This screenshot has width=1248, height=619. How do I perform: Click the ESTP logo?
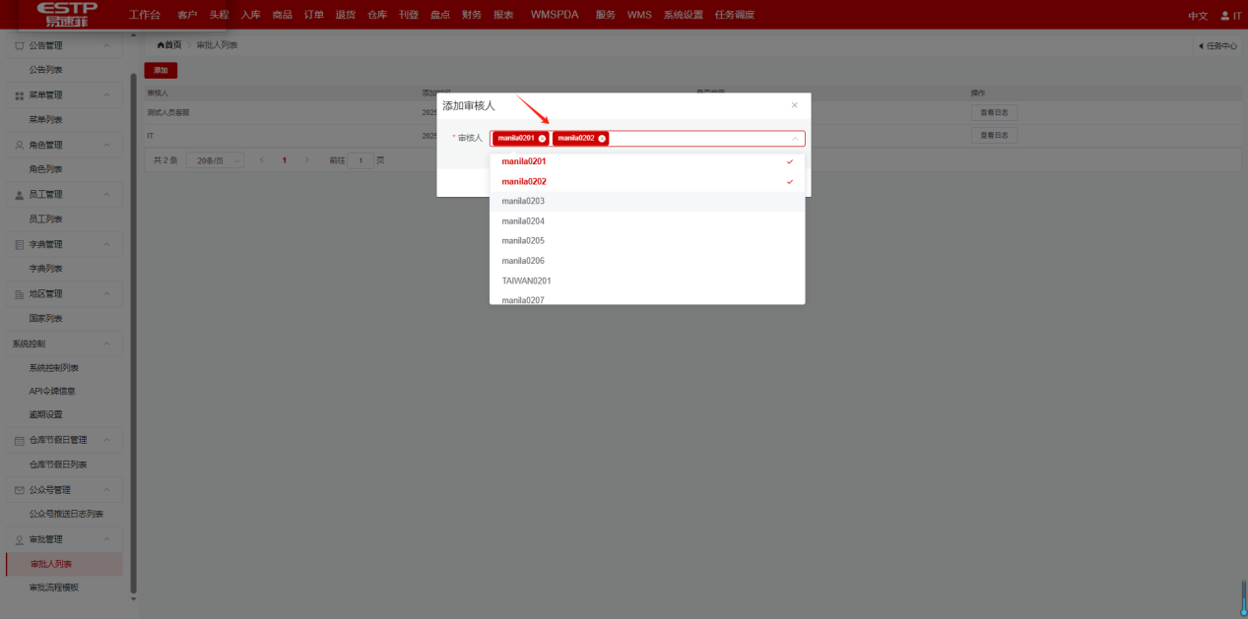tap(67, 15)
